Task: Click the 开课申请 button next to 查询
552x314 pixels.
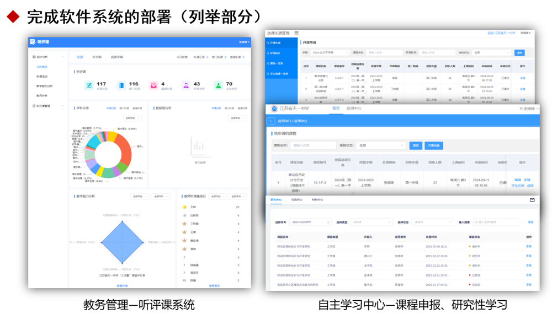Action: coord(433,145)
